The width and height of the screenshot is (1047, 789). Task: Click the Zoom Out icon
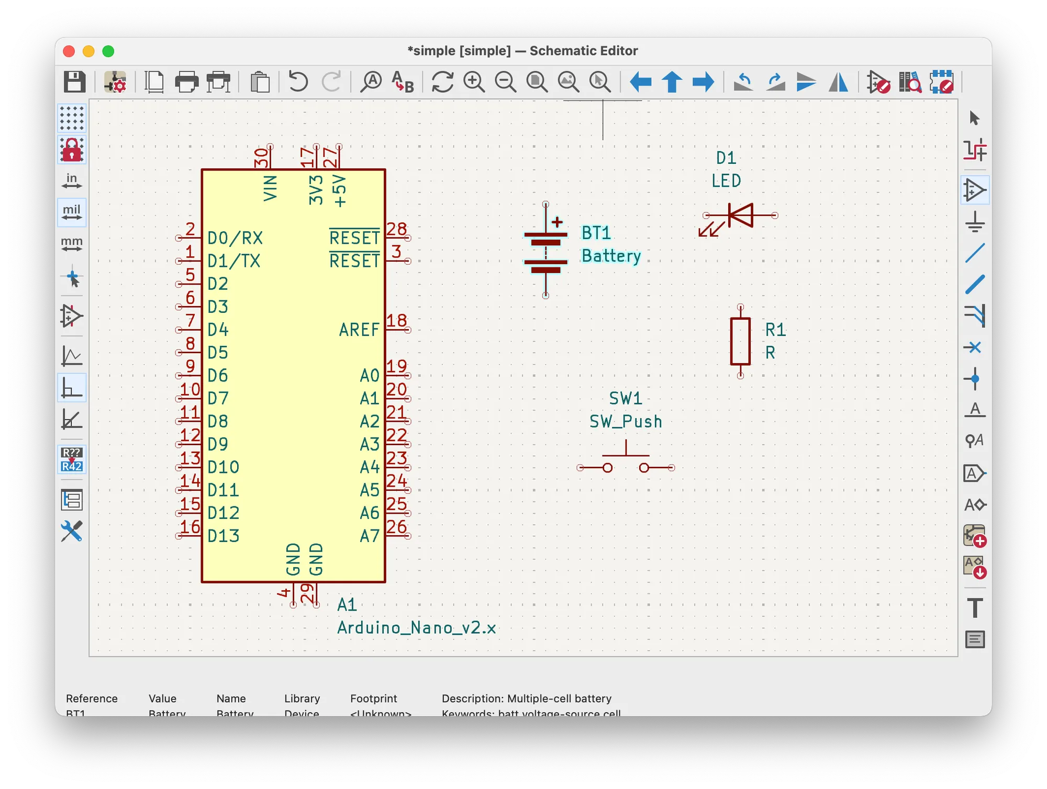pyautogui.click(x=505, y=82)
